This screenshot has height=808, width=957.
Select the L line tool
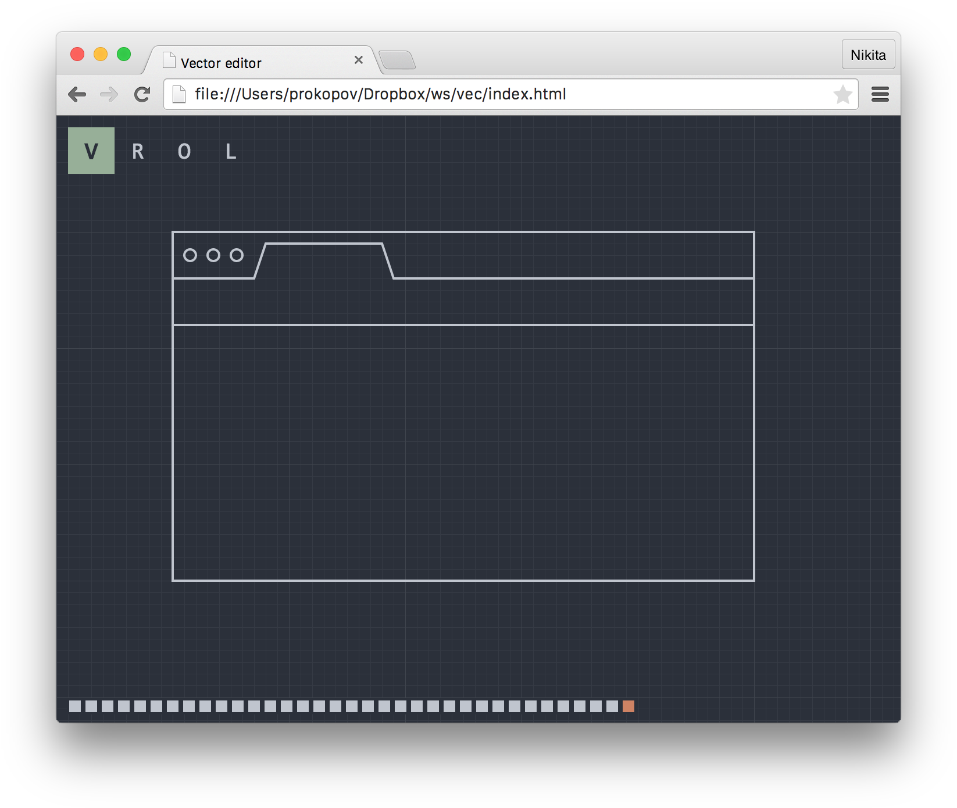click(x=231, y=151)
